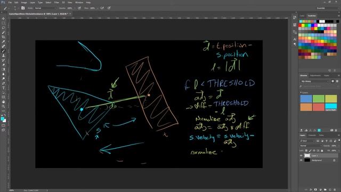
Task: Toggle lock transparent pixels in Layers
Action: (306, 150)
